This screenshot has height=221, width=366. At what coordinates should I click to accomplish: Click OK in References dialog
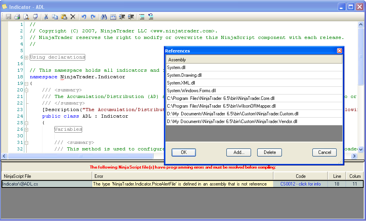184,152
